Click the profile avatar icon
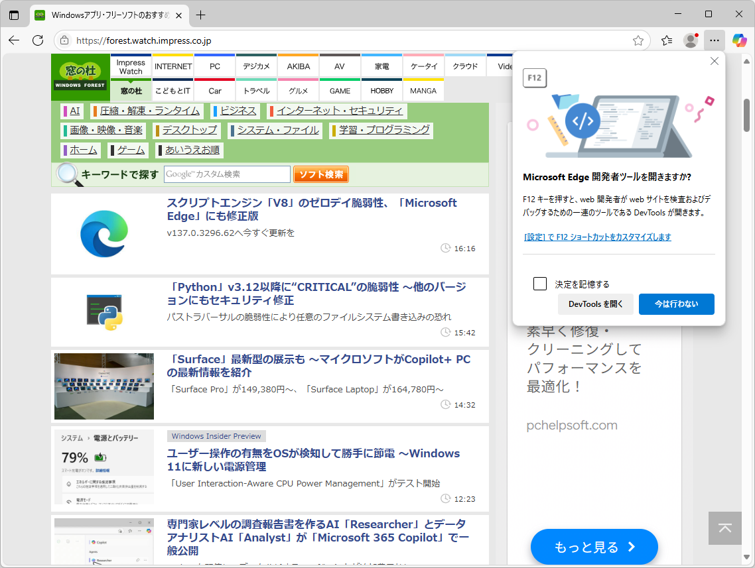755x568 pixels. coord(690,40)
